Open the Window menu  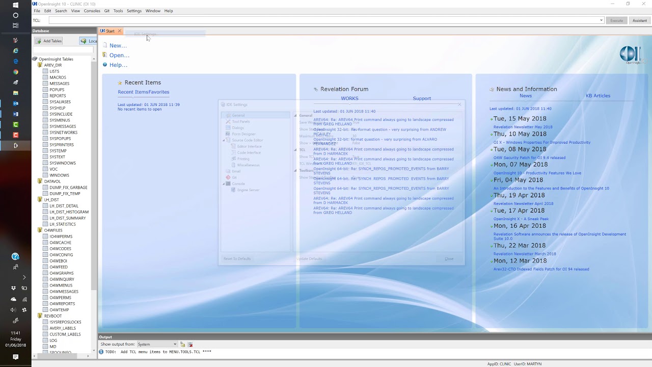153,11
